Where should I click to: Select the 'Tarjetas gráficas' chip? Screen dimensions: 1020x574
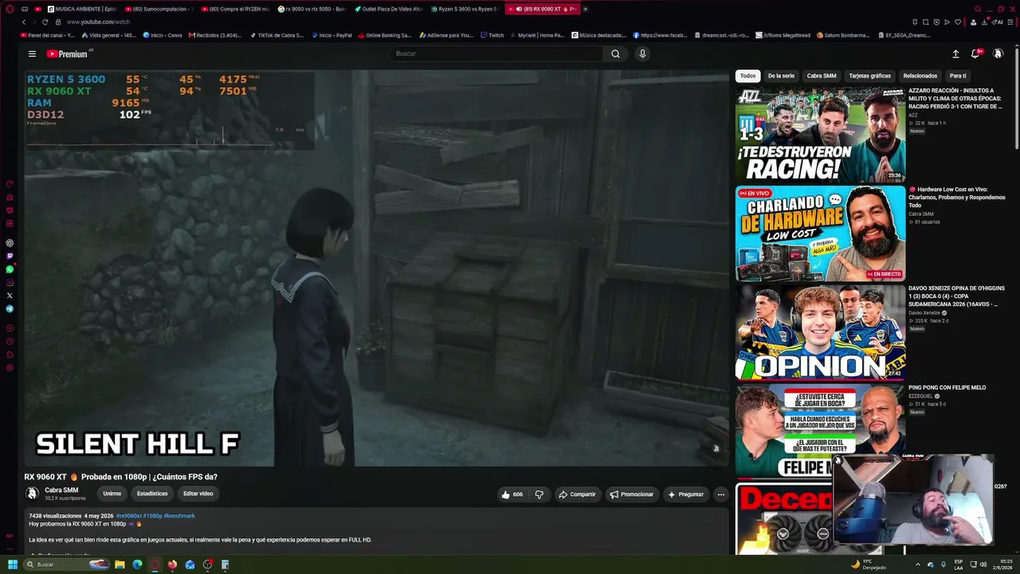(x=869, y=76)
